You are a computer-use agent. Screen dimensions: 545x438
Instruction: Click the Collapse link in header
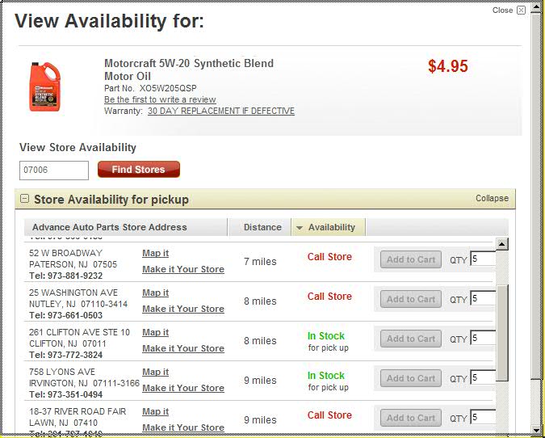[x=492, y=198]
